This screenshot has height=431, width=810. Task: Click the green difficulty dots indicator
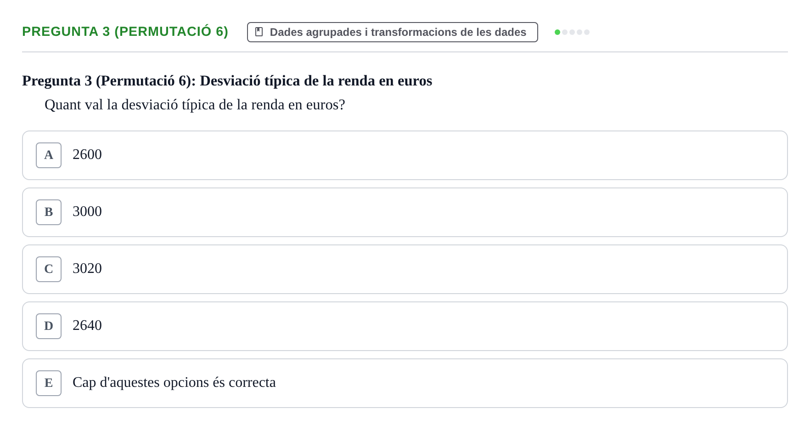coord(572,32)
